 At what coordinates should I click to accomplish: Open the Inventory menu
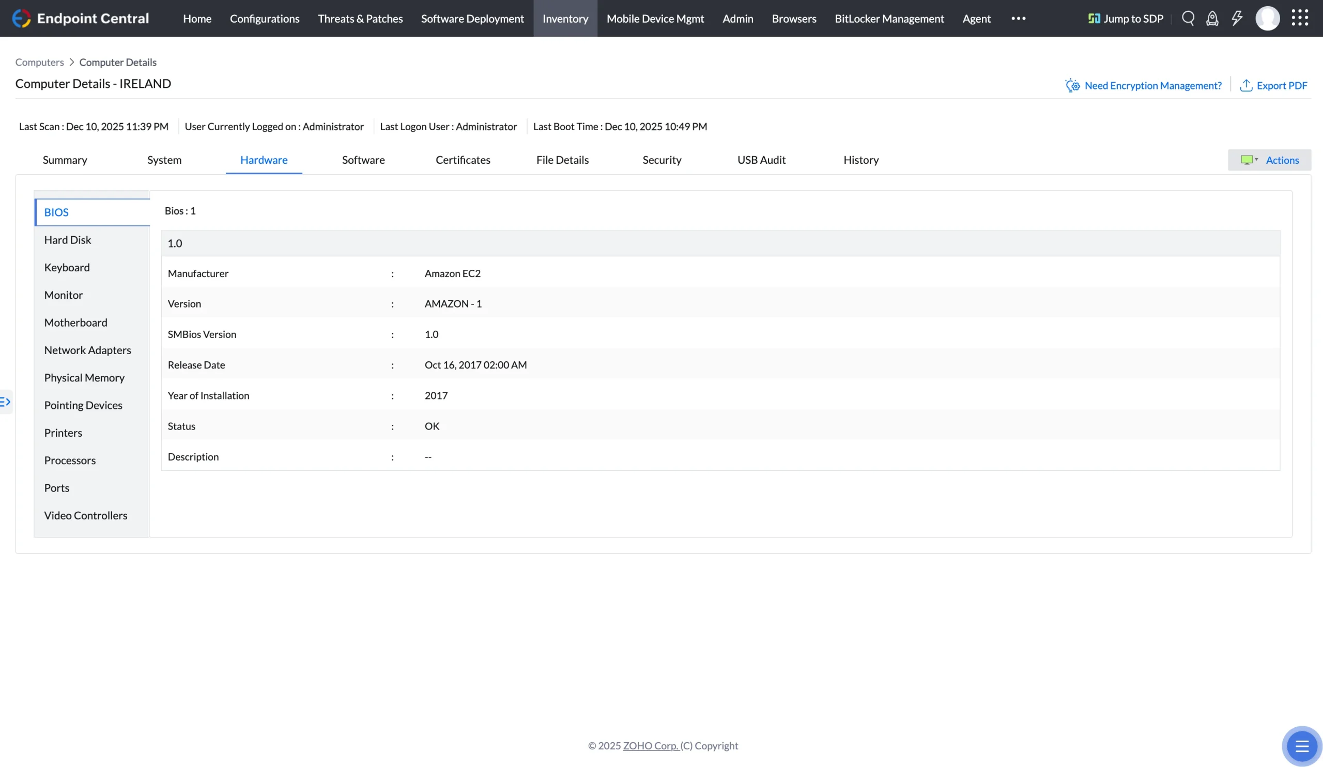(x=565, y=19)
